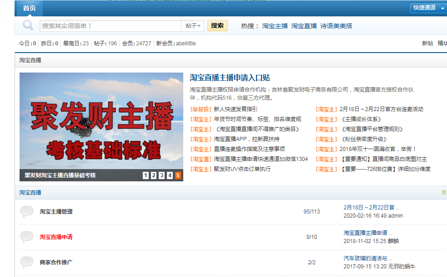Click the blue 淘宝直播 section title
This screenshot has width=447, height=277.
[x=30, y=193]
